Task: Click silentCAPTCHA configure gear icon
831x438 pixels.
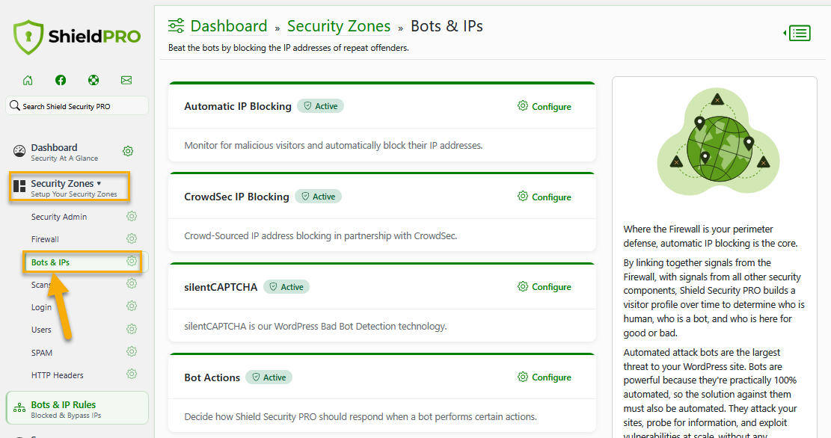Action: (x=523, y=286)
